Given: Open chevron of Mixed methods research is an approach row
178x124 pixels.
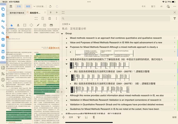Looking at the screenshot, I should tap(175, 38).
